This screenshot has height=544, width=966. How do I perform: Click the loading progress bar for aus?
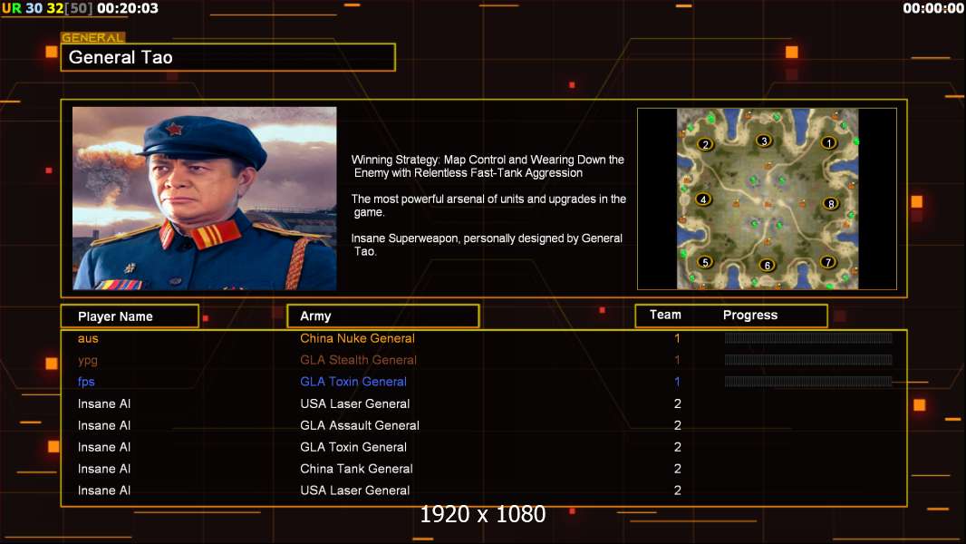[808, 337]
